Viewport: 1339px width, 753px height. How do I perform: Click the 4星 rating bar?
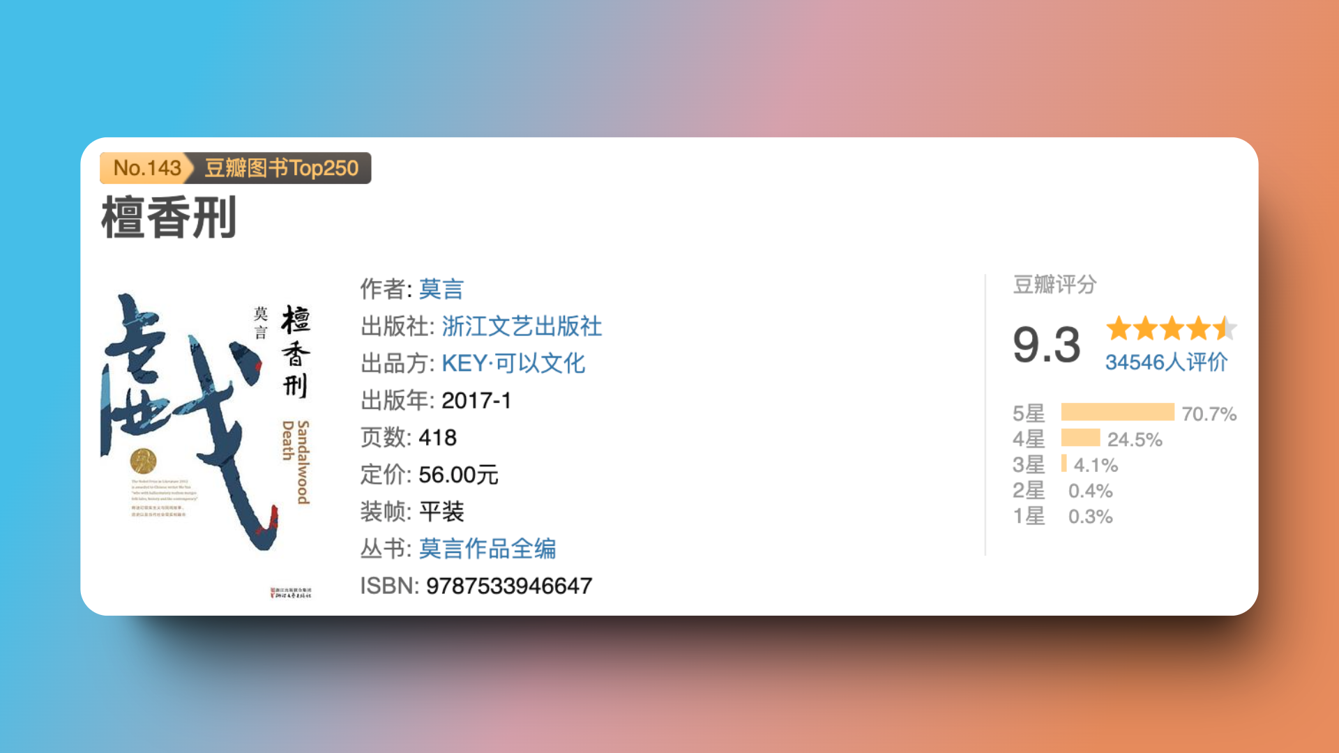(x=1080, y=438)
